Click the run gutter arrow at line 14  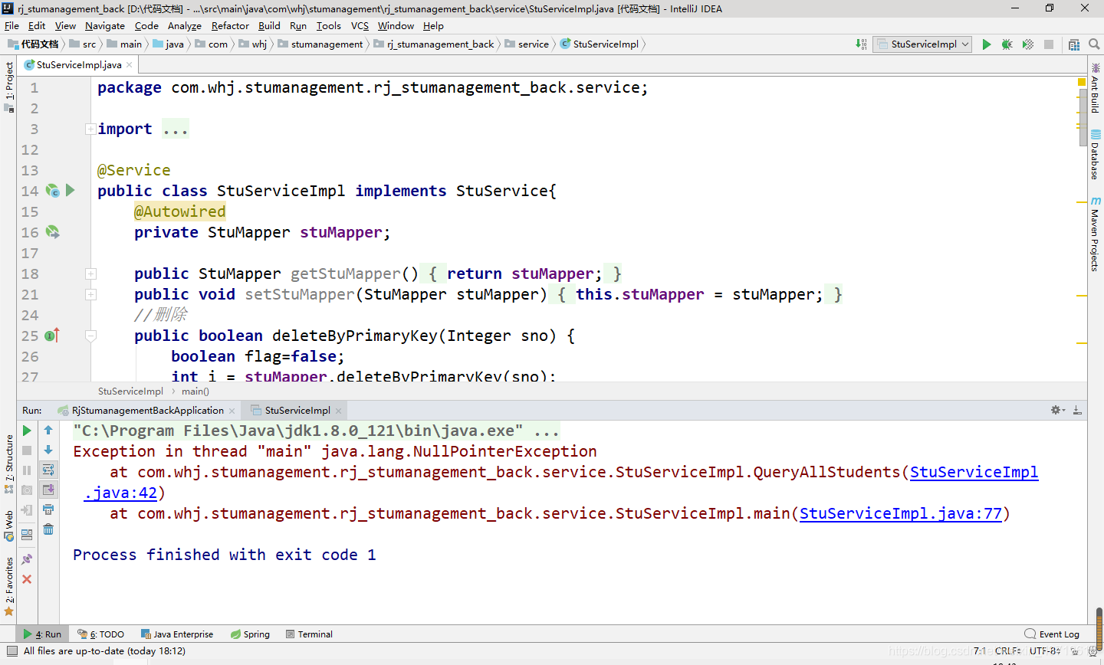[x=70, y=190]
